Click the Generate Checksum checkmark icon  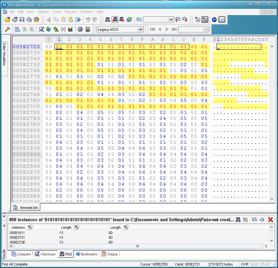[x=41, y=29]
